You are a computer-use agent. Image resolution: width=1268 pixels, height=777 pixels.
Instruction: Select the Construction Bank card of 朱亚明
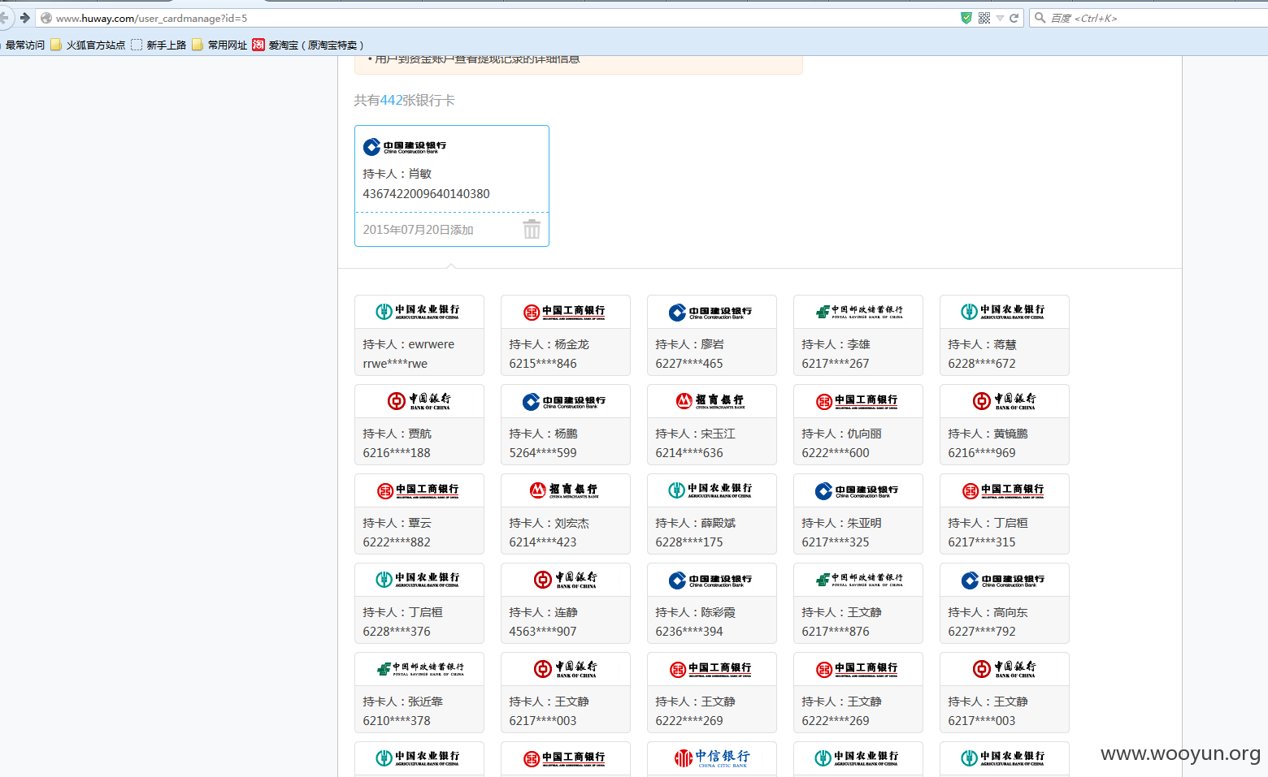click(x=858, y=514)
